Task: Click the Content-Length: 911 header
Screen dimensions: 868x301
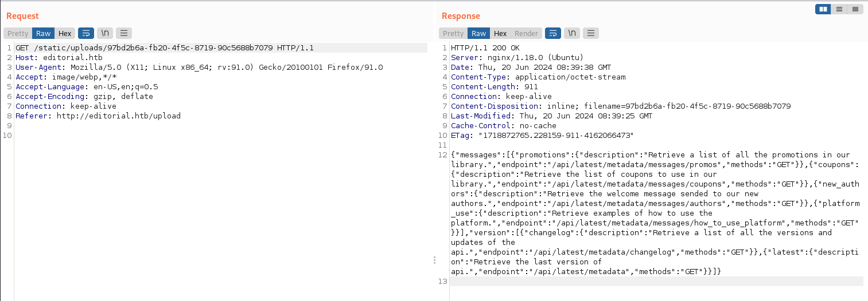Action: tap(495, 87)
